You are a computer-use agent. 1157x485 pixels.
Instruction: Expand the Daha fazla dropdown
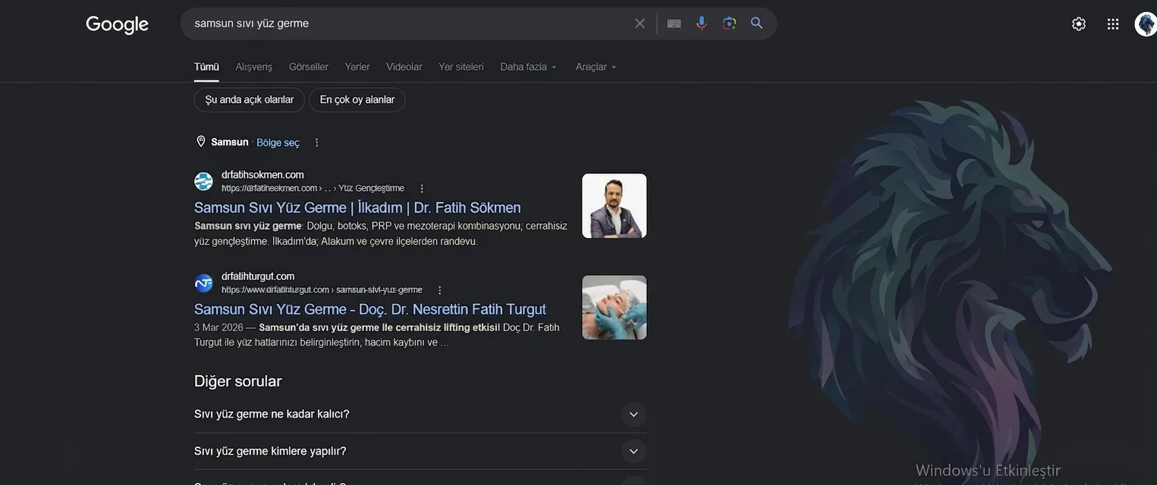pos(529,67)
